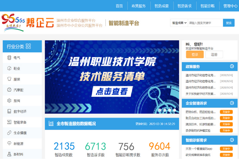Open 贻贝自动加工流水线 request link
Image resolution: width=239 pixels, height=159 pixels.
coord(200,118)
